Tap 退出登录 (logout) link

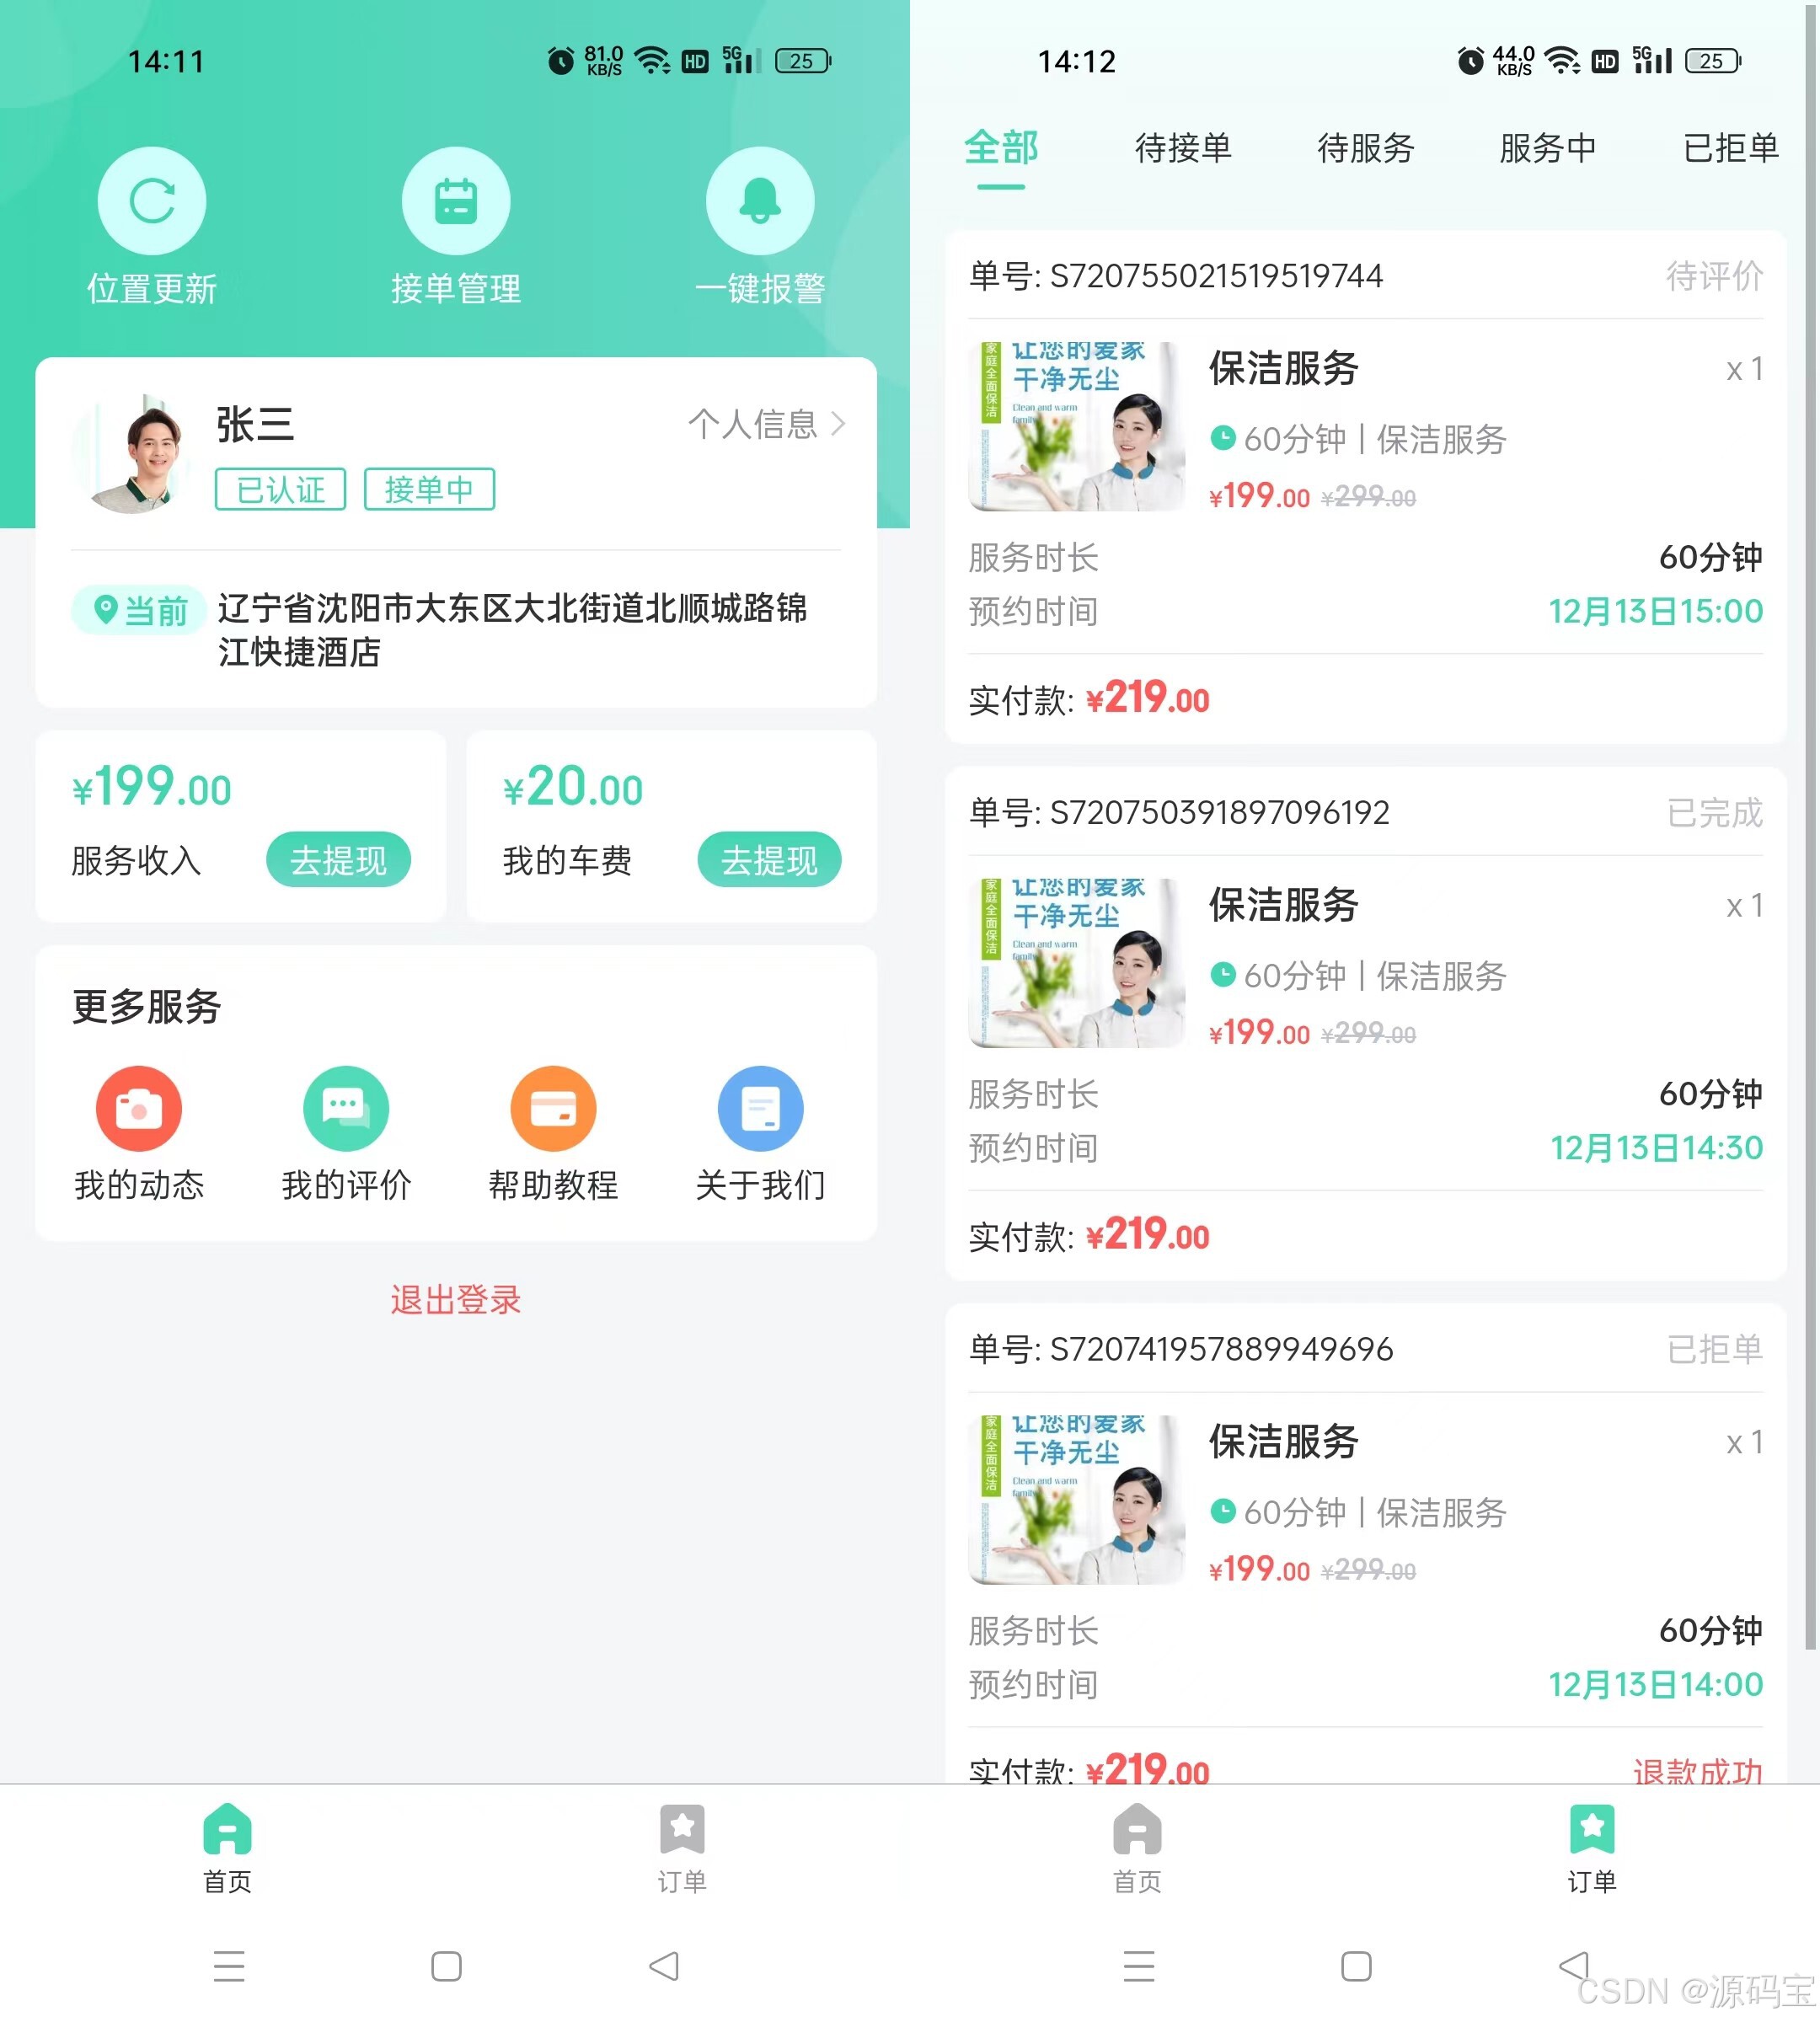457,1300
